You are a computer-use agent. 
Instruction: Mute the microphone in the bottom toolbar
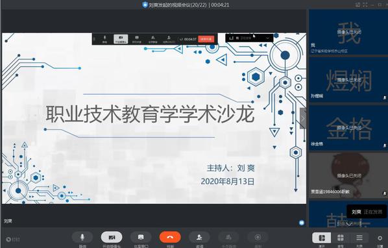[82, 238]
